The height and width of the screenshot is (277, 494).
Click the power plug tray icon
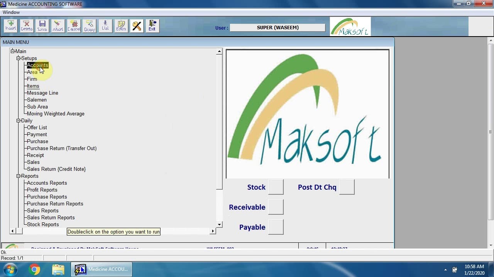click(x=455, y=270)
